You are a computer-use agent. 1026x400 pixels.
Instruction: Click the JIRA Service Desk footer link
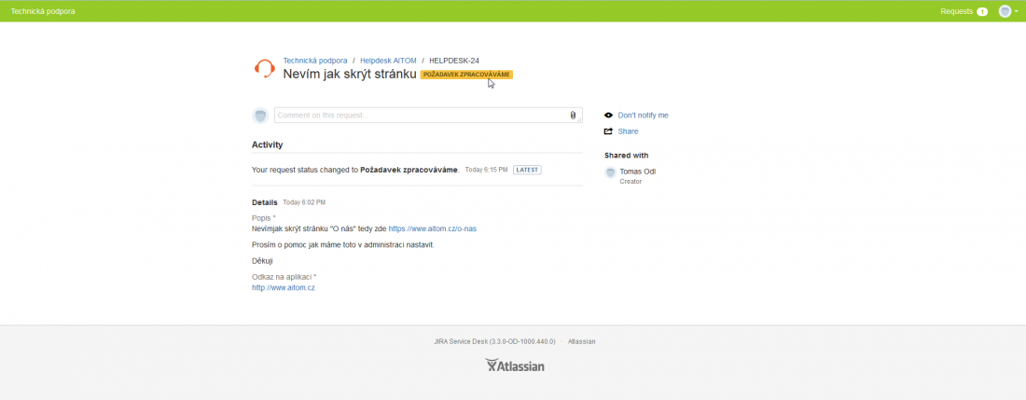tap(494, 342)
